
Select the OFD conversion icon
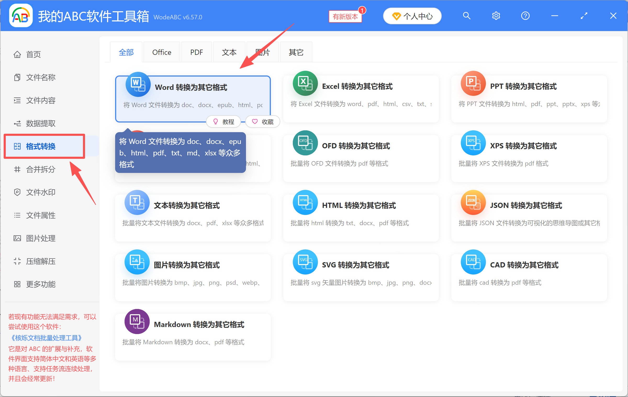(305, 143)
